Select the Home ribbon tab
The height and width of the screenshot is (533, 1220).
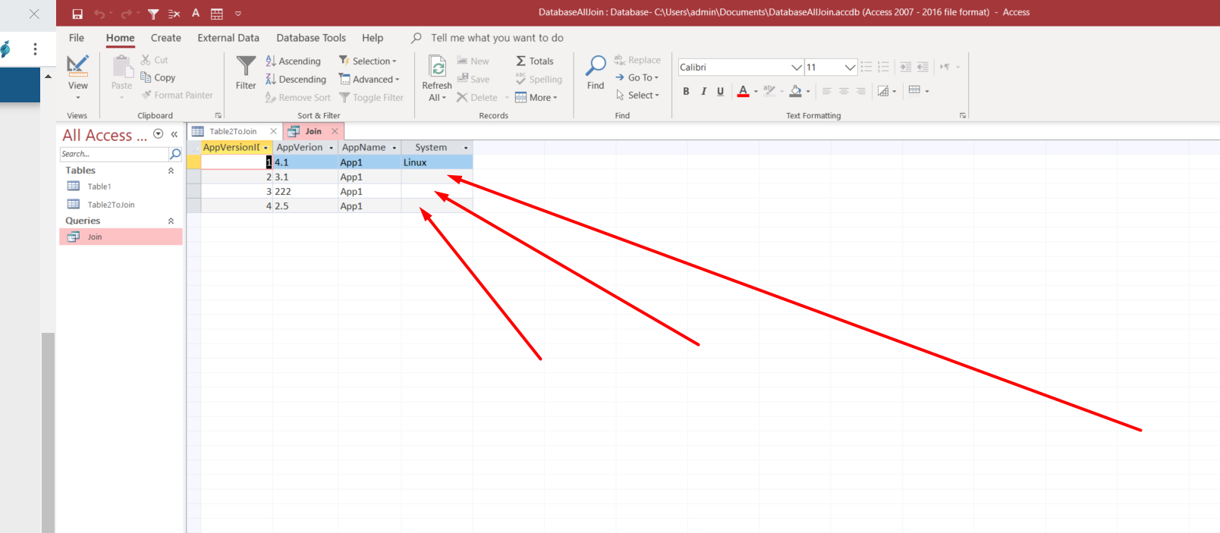[120, 38]
